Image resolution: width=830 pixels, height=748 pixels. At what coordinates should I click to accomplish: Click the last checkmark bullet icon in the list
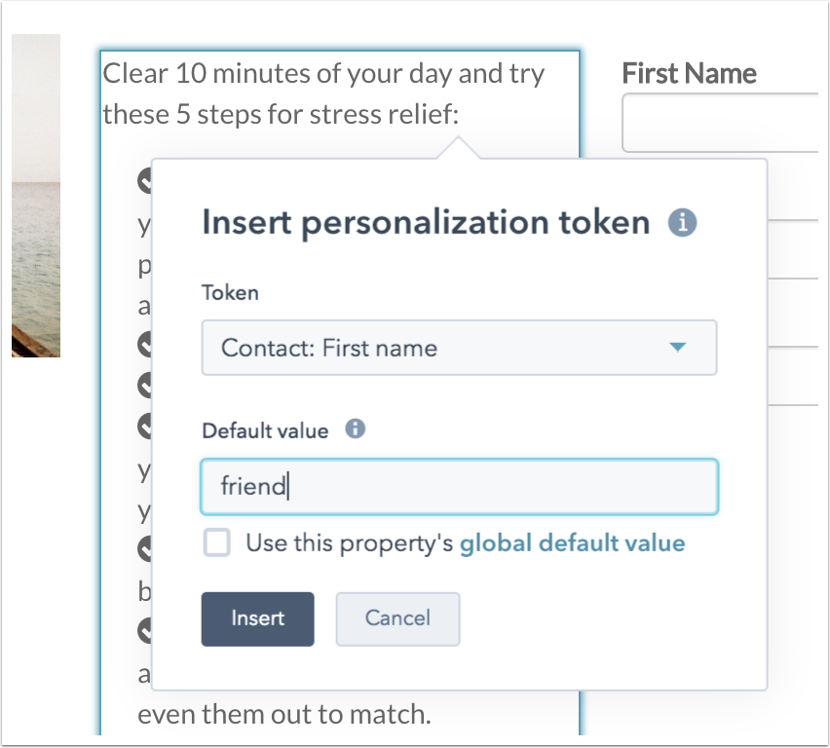click(x=144, y=630)
